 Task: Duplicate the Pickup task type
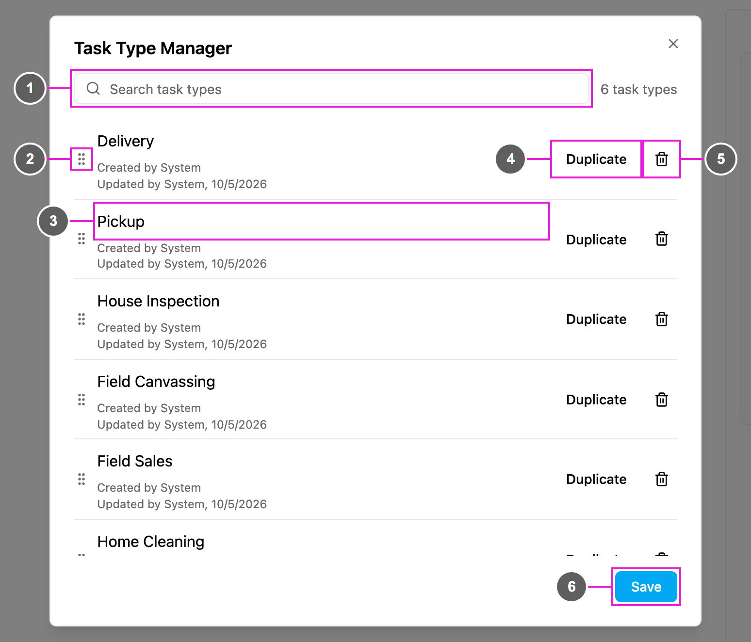(596, 240)
